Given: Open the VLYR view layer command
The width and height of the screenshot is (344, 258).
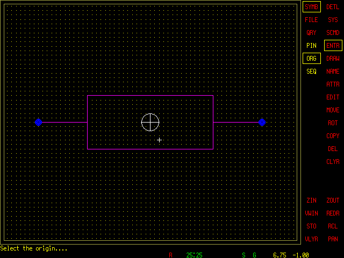Looking at the screenshot, I should (x=312, y=239).
